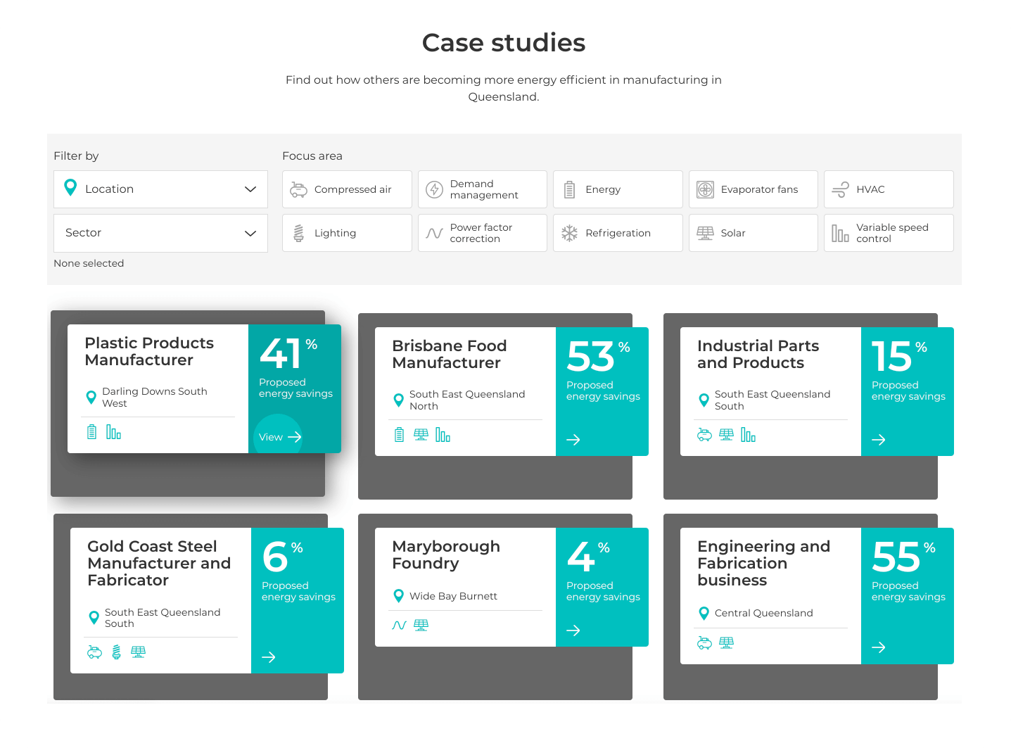Click power factor icon on Maryborough Foundry card
Screen dimensions: 1011x748
tap(399, 625)
